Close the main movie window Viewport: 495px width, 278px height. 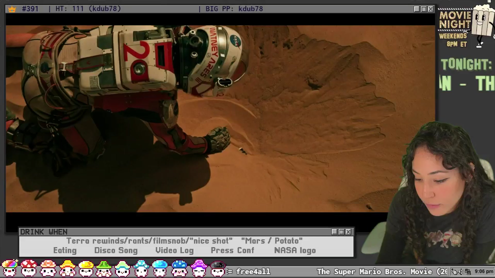(431, 9)
